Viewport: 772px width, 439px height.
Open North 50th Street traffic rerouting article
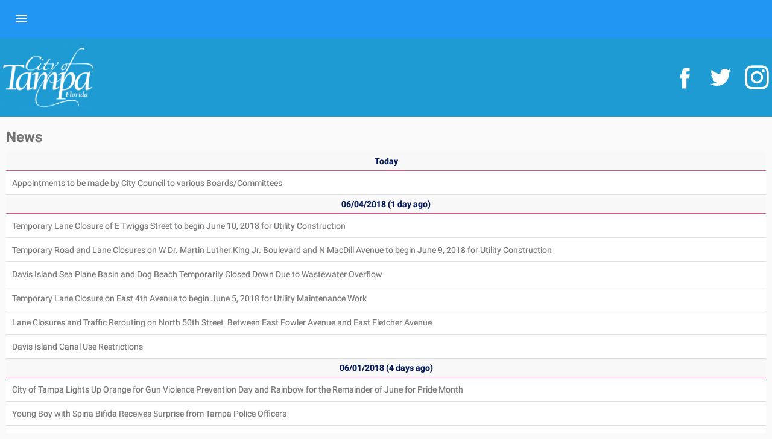(x=386, y=322)
